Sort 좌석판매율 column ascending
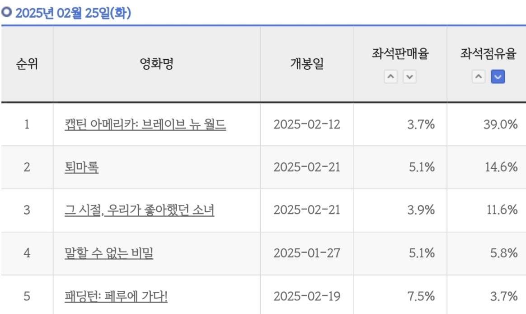The image size is (526, 314). pos(391,77)
